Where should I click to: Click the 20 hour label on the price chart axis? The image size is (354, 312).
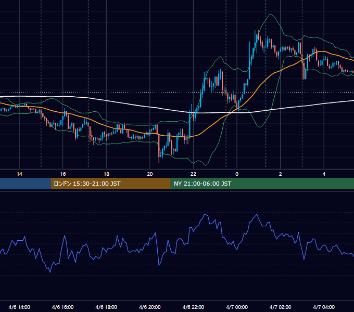click(x=150, y=174)
